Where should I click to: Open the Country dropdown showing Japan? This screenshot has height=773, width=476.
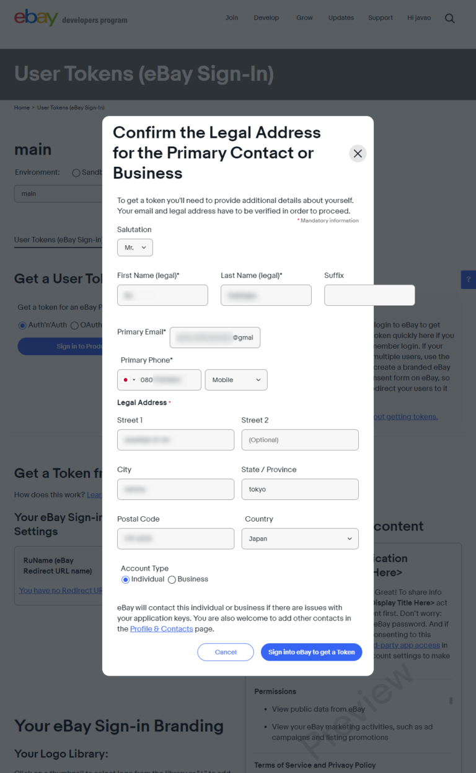coord(300,538)
